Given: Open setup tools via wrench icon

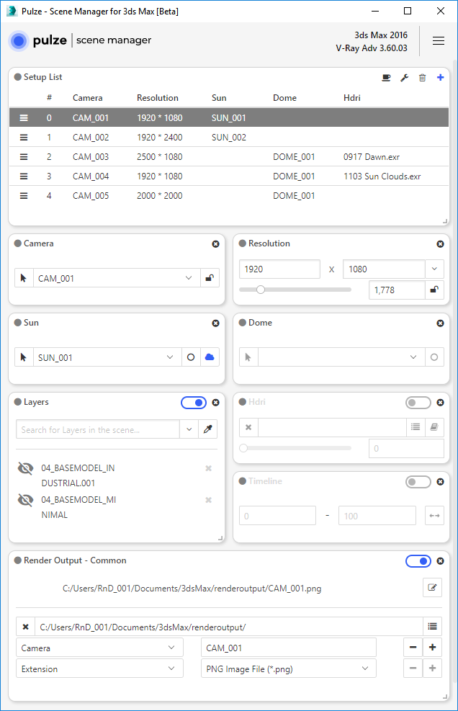Looking at the screenshot, I should tap(404, 78).
